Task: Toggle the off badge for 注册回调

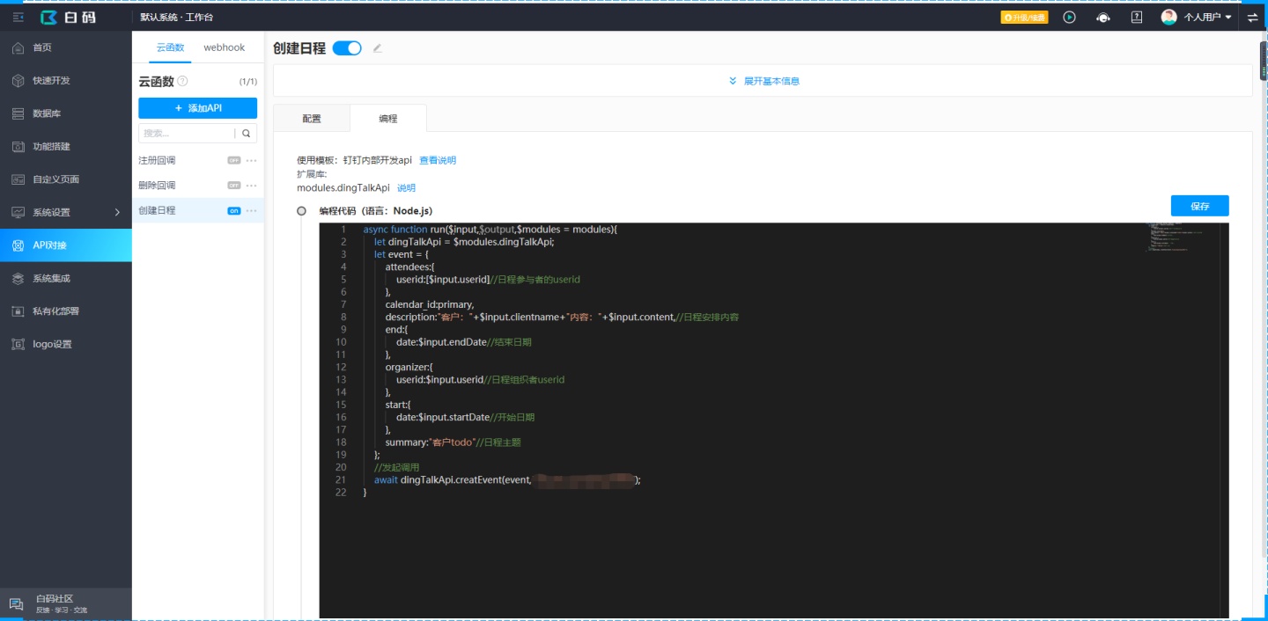Action: pyautogui.click(x=233, y=161)
